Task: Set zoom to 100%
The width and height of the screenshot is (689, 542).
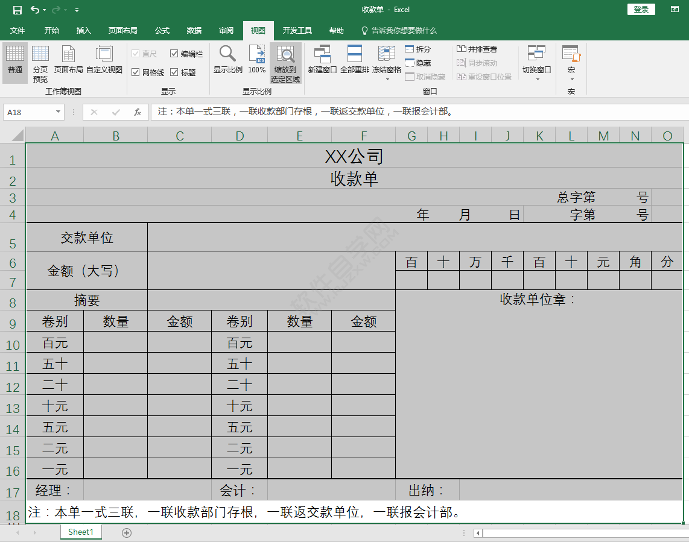Action: 256,60
